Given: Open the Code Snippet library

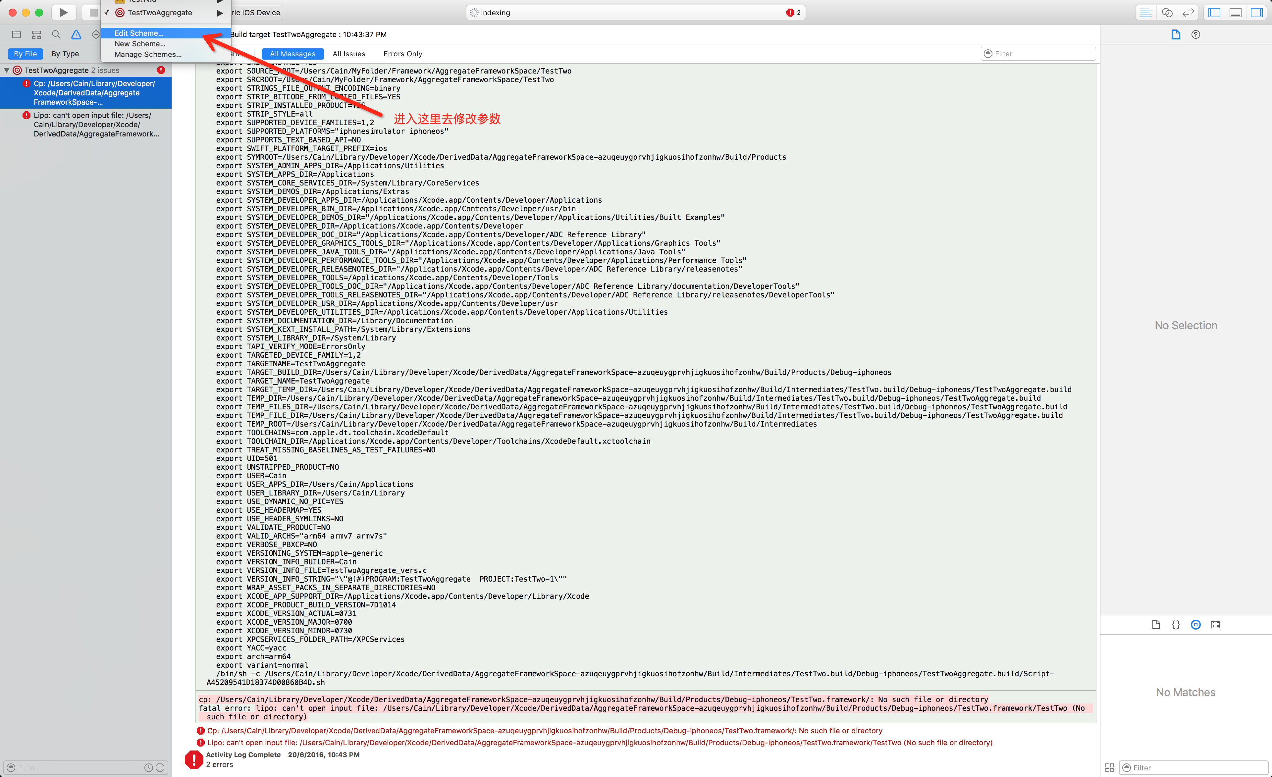Looking at the screenshot, I should click(1176, 625).
